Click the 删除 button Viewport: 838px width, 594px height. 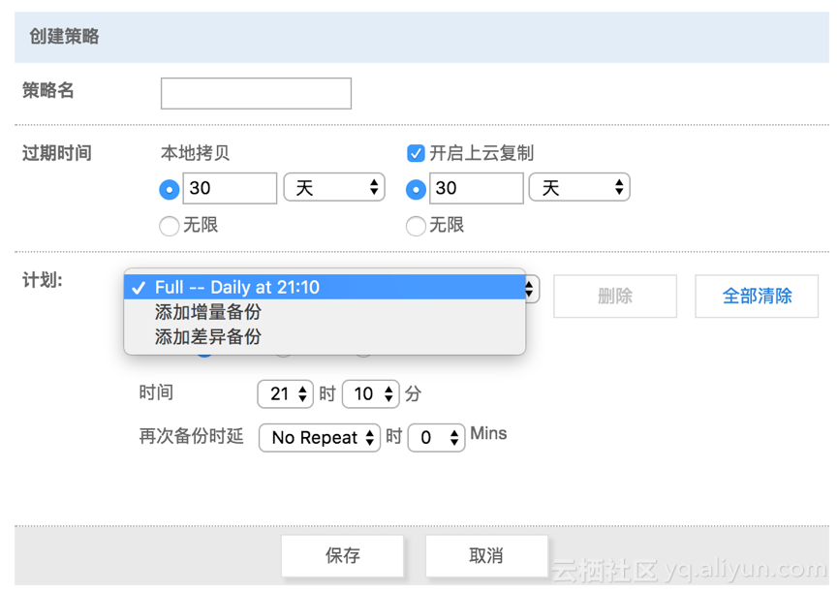[614, 297]
